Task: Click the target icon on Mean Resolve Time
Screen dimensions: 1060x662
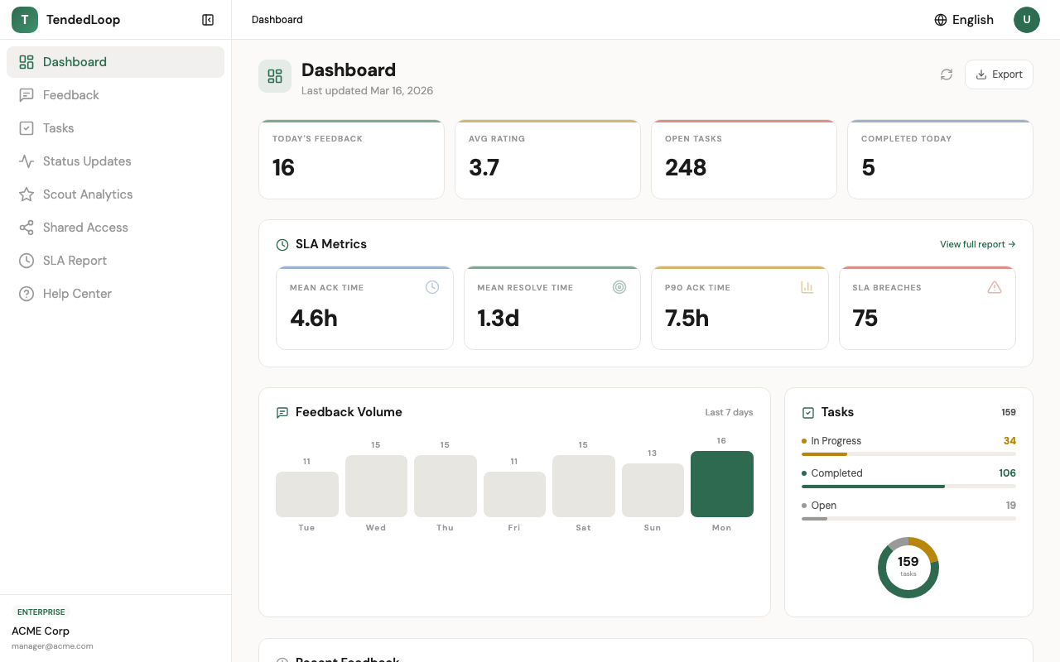Action: (619, 286)
